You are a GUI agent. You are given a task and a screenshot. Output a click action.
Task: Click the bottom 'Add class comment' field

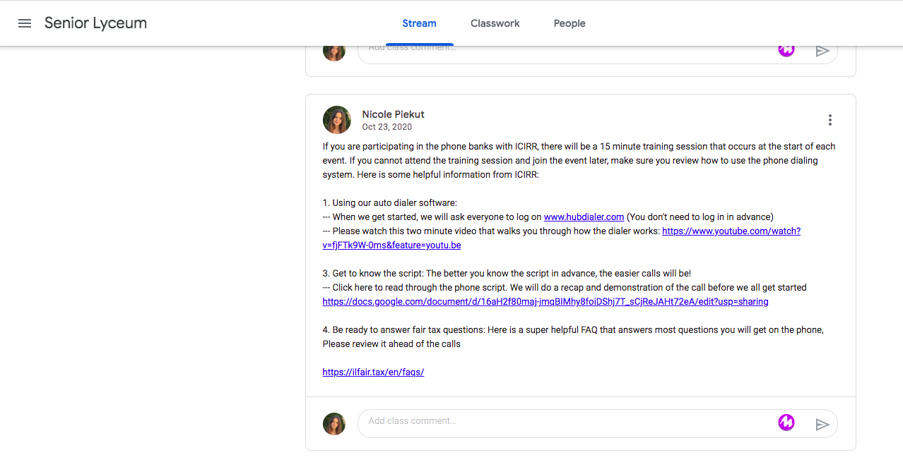click(565, 421)
